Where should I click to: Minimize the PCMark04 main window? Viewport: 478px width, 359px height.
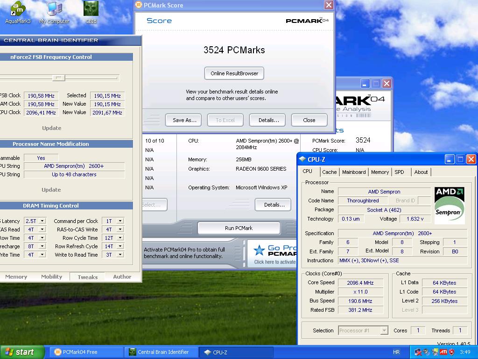[365, 83]
